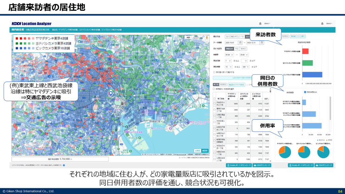The width and height of the screenshot is (345, 194).
Task: Toggle 同日併用のみ checkbox
Action: click(305, 92)
